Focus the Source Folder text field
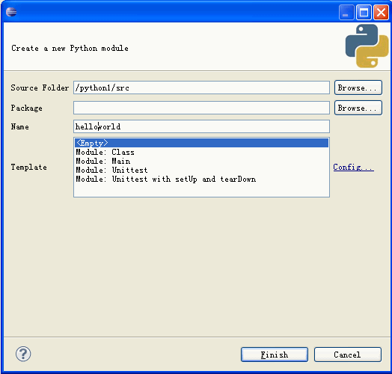Screen dimensions: 392x374 201,88
